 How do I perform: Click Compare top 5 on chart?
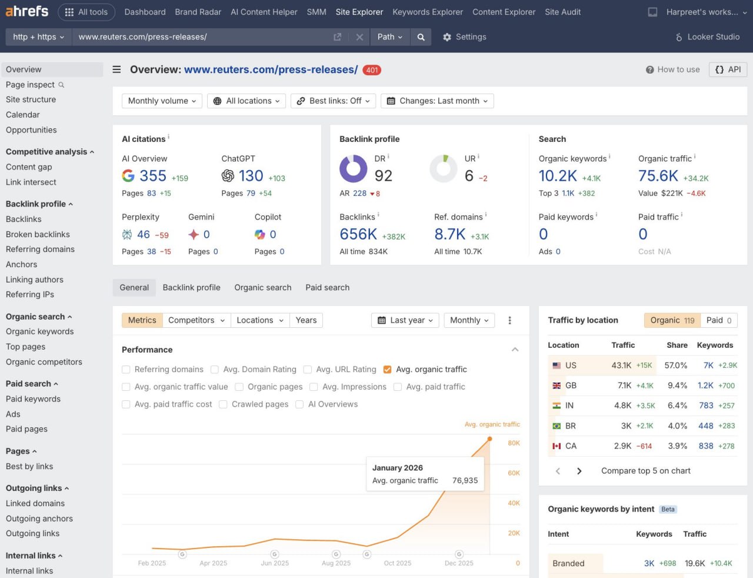pyautogui.click(x=646, y=471)
